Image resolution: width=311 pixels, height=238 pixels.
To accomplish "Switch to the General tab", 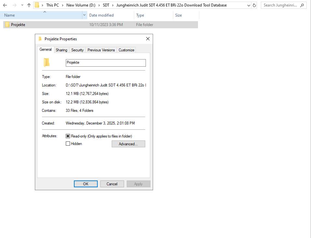I will pos(46,49).
